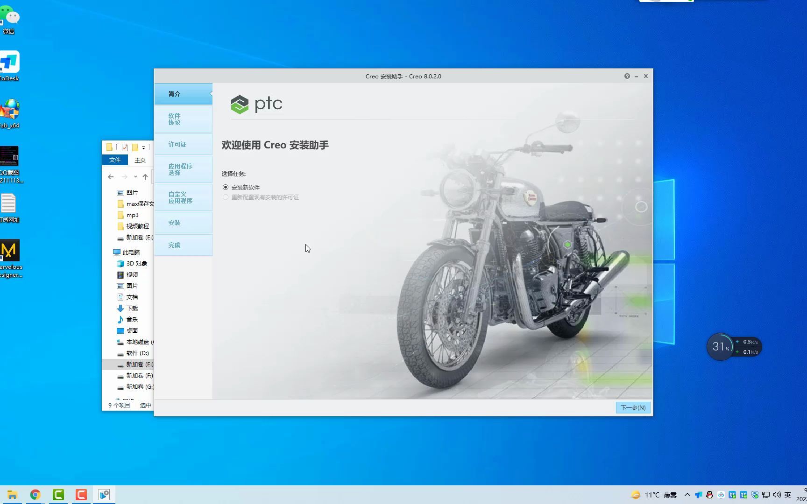Expand hidden system tray icons chevron
The height and width of the screenshot is (504, 807).
pos(687,495)
